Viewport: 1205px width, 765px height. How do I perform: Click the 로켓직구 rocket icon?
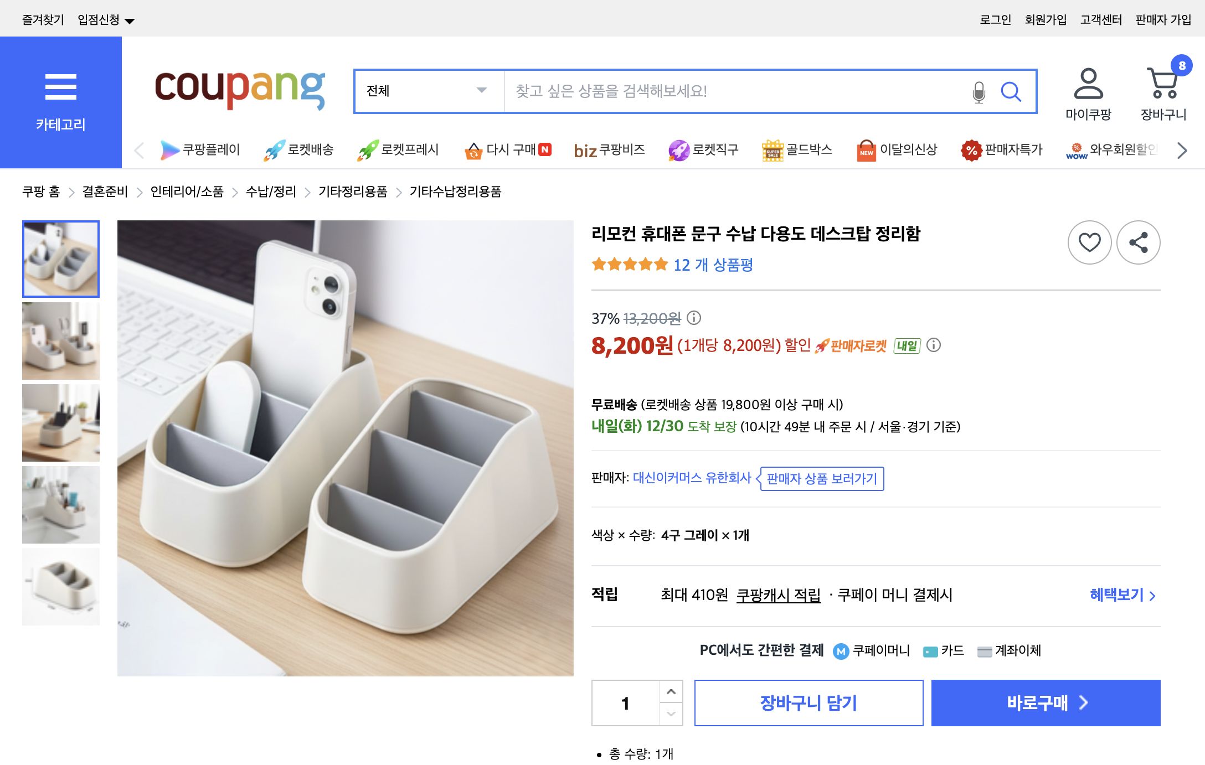tap(678, 149)
